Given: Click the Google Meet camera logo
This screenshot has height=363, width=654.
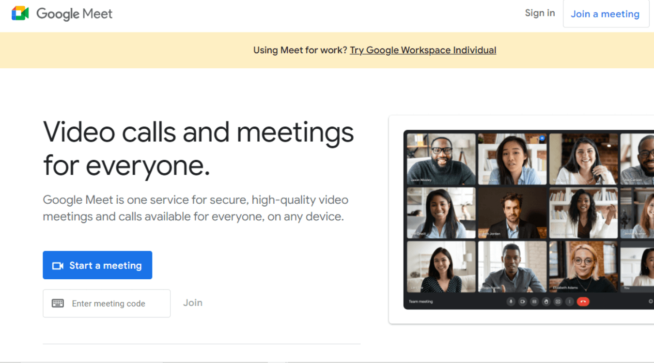Looking at the screenshot, I should click(x=20, y=13).
